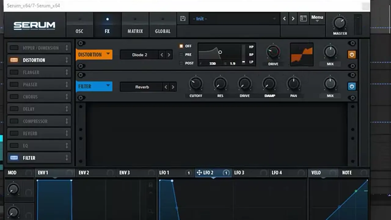This screenshot has width=391, height=220.
Task: Switch to the OSC tab
Action: tap(79, 25)
